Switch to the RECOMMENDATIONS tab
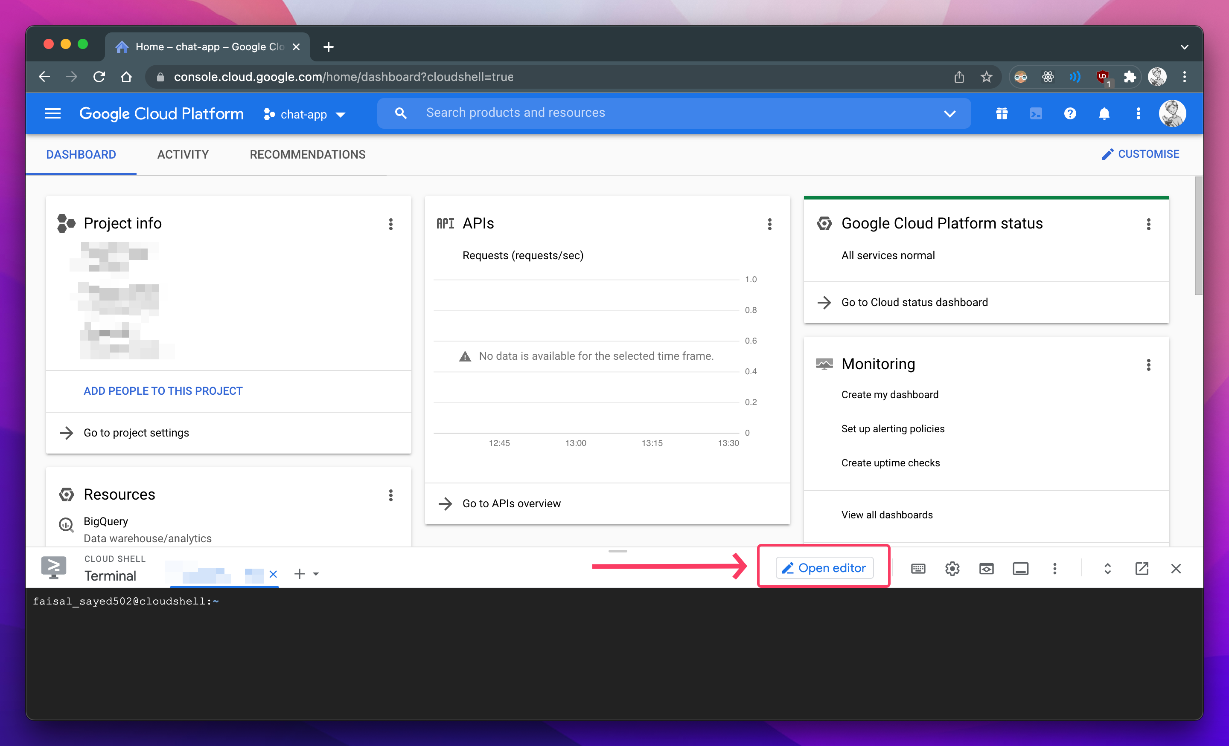Screen dimensions: 1229x746 pyautogui.click(x=308, y=154)
